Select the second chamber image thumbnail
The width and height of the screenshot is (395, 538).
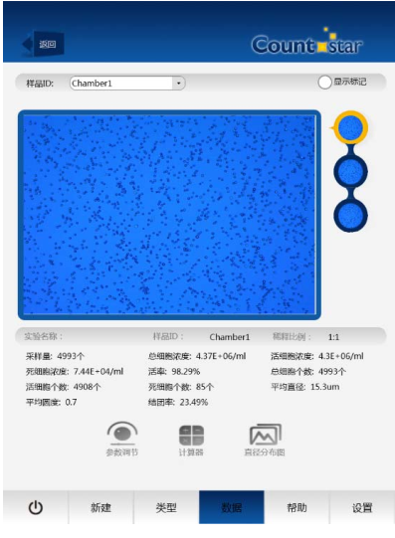[350, 171]
